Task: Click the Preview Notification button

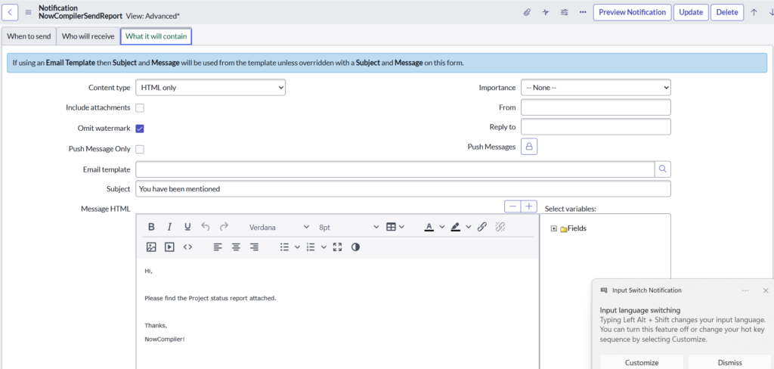Action: [x=633, y=12]
